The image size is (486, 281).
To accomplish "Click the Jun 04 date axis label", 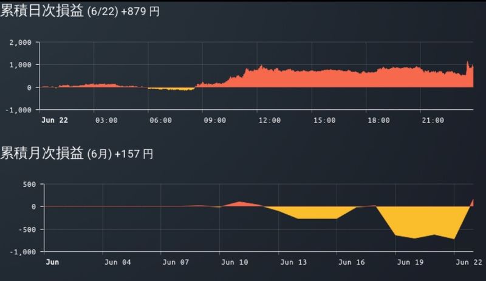I will coord(118,263).
